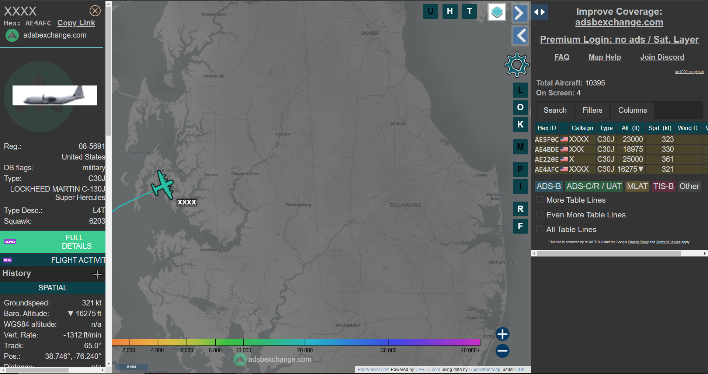Check More Table Lines checkbox
Screen dimensions: 708x374
[x=540, y=200]
